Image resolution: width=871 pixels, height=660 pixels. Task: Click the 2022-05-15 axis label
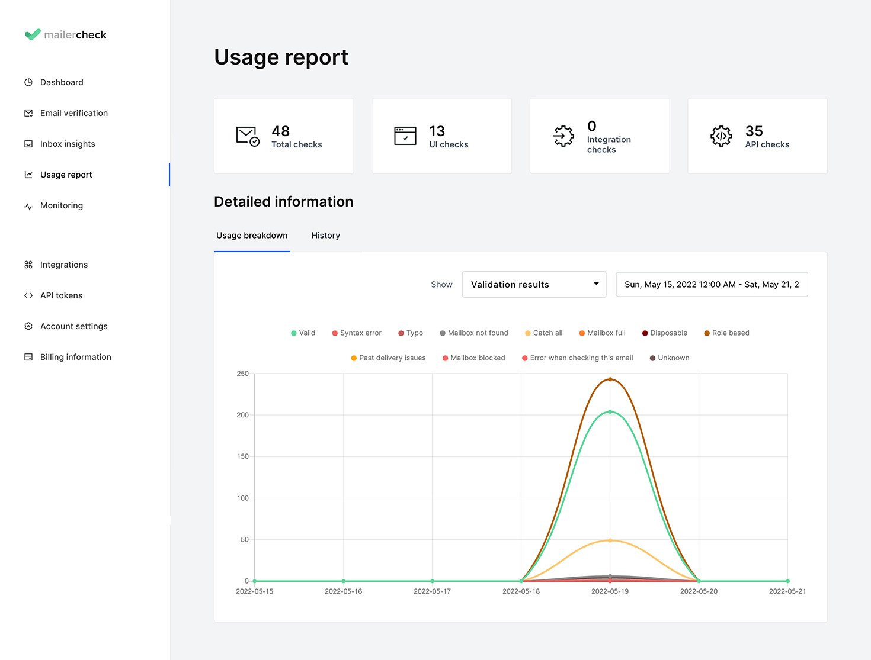coord(255,591)
